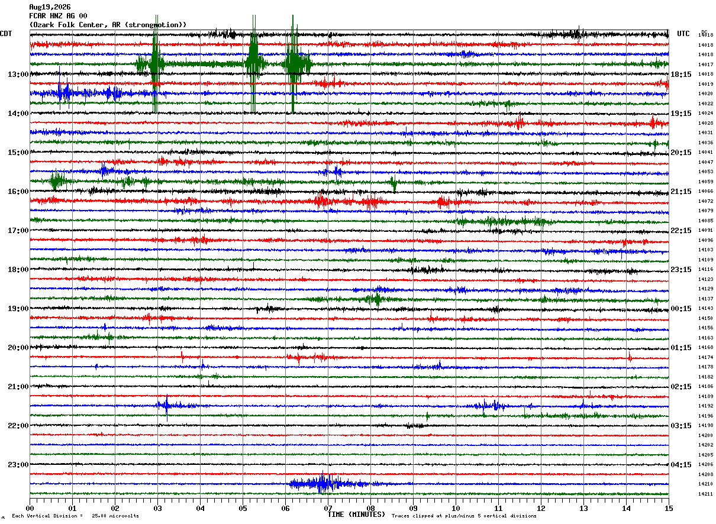716x524 pixels.
Task: Click the 20:00 left axis label
Action: click(18, 348)
